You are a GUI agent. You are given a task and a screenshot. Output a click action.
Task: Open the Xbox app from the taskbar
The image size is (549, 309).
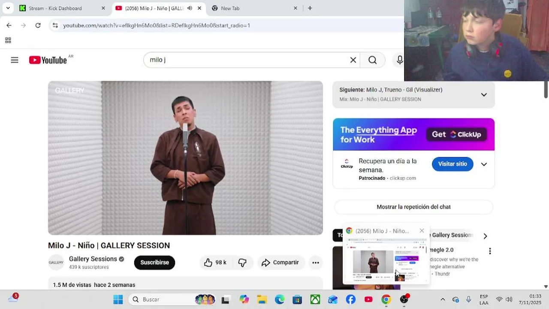(315, 300)
